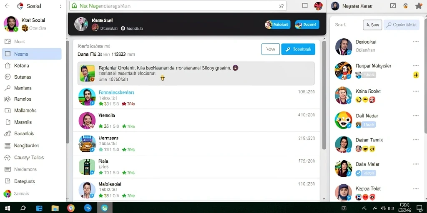
Task: Click the Semais Chrome-colored icon
Action: pos(8,193)
